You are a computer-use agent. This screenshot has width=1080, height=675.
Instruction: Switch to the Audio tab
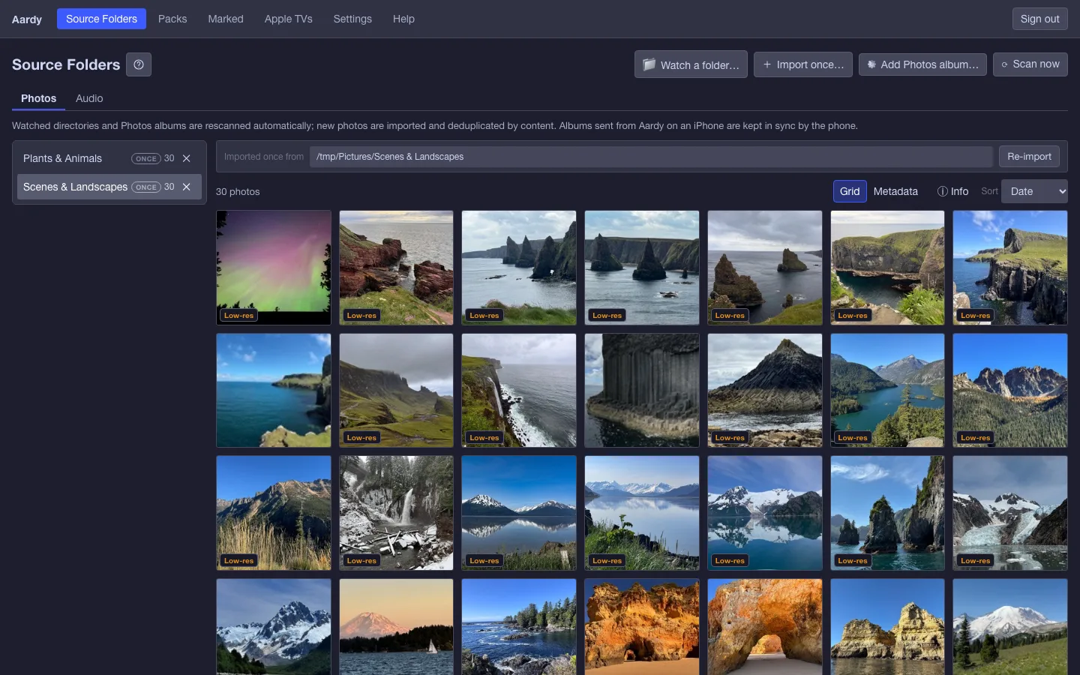tap(89, 98)
